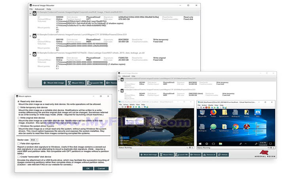Image resolution: width=285 pixels, height=190 pixels.
Task: Open Help menu in top Arsenal window
Action: (x=49, y=9)
